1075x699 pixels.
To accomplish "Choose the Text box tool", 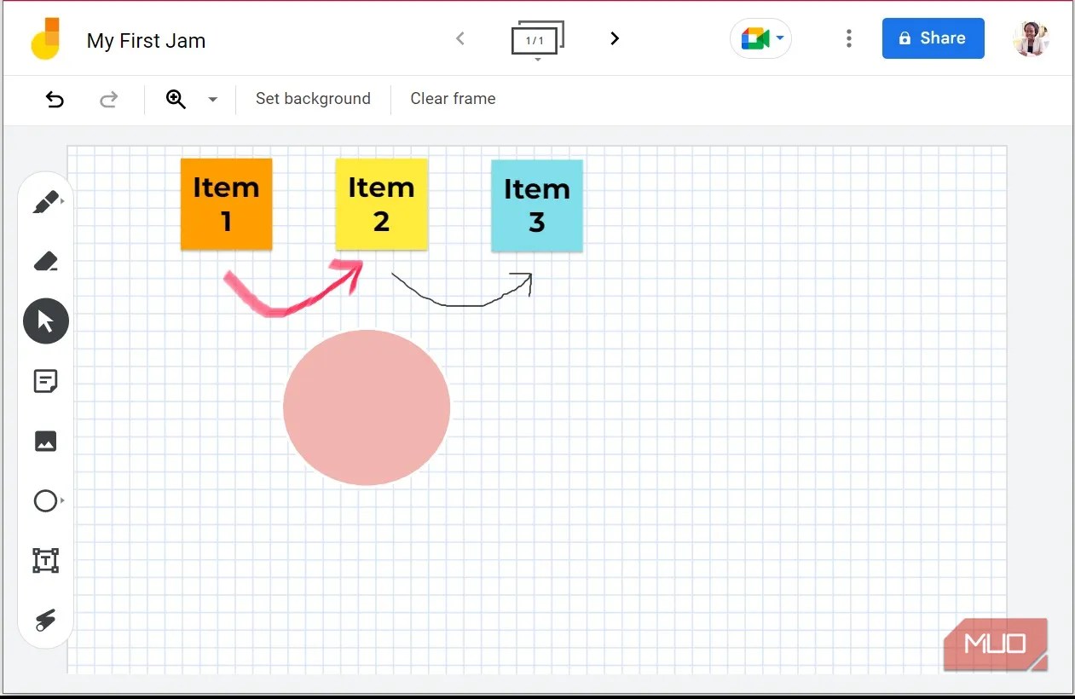I will [x=45, y=560].
